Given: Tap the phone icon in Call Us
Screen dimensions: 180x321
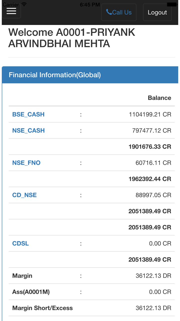Looking at the screenshot, I should 109,12.
